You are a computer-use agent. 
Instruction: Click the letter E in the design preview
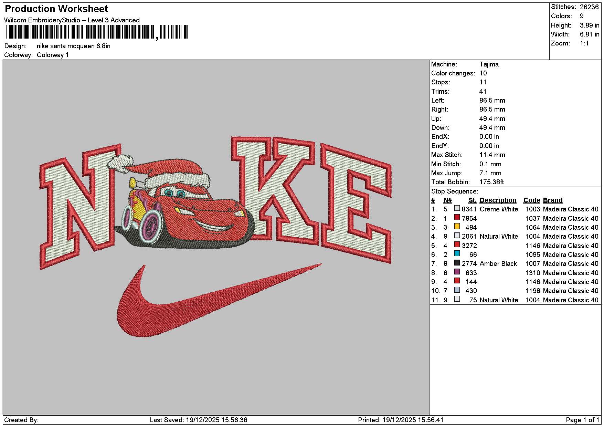356,203
